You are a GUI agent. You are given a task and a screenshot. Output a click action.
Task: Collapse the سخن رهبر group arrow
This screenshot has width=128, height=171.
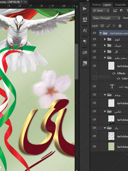[x=105, y=58]
